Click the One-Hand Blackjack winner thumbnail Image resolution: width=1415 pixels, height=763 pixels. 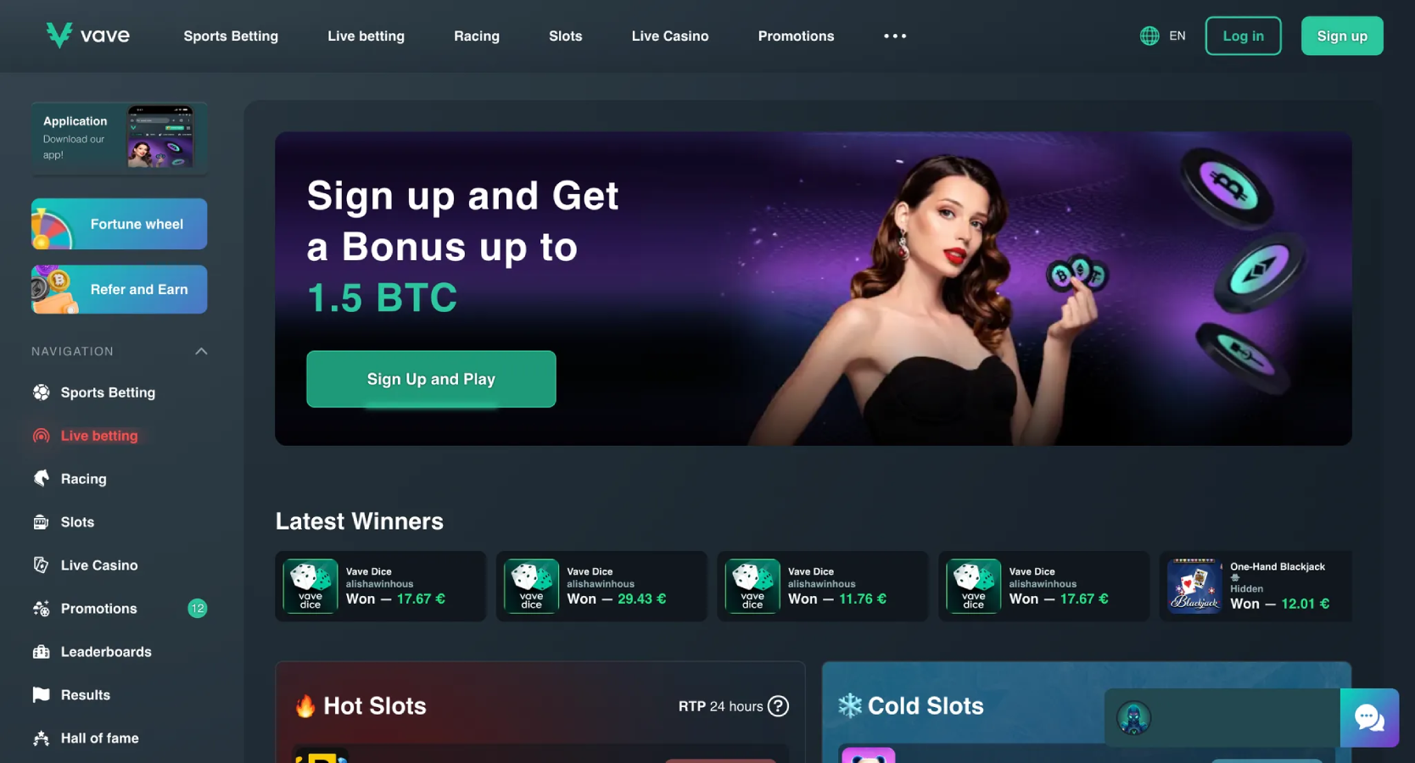point(1195,586)
